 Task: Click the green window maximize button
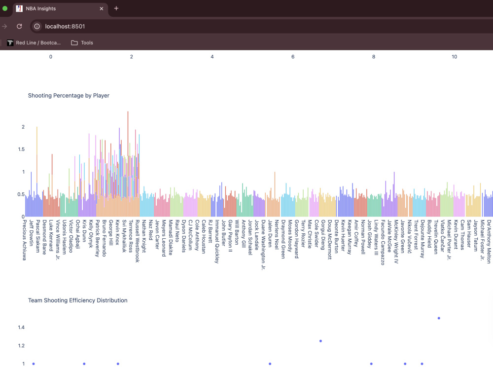tap(5, 8)
